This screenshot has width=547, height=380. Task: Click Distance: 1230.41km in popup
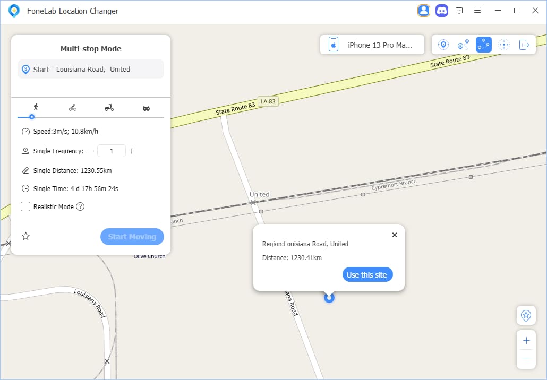[292, 258]
